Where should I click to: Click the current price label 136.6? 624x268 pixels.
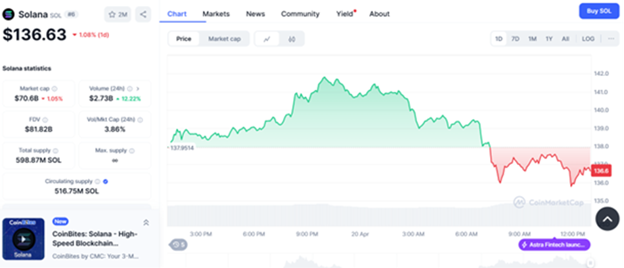point(601,171)
